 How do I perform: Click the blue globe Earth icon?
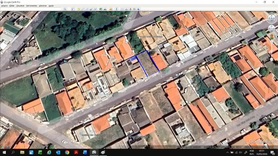click(139, 9)
